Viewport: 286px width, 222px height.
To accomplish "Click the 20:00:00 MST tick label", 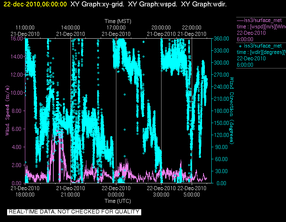I will tap(161, 28).
